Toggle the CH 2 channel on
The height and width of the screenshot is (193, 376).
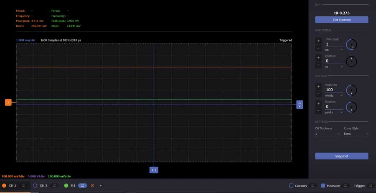(x=35, y=185)
